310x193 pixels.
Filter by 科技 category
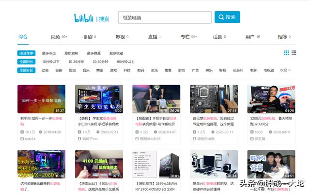coord(127,70)
